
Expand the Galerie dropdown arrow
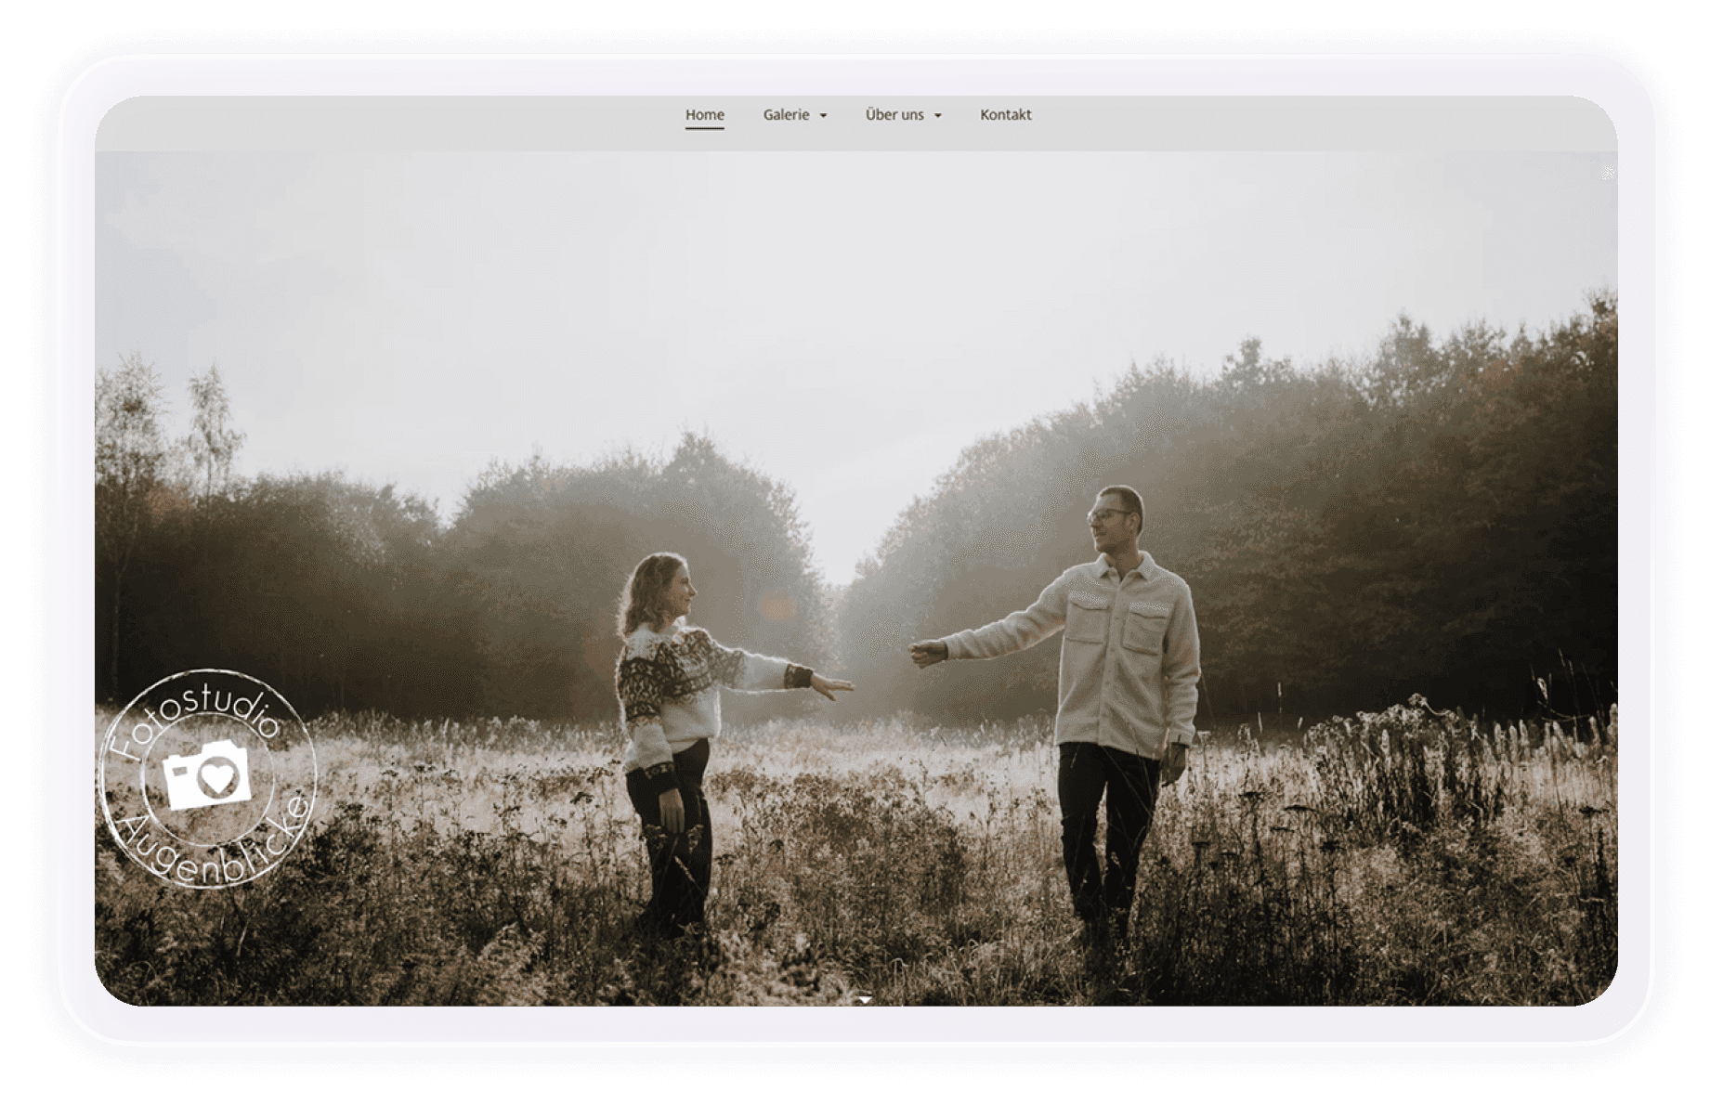click(823, 115)
